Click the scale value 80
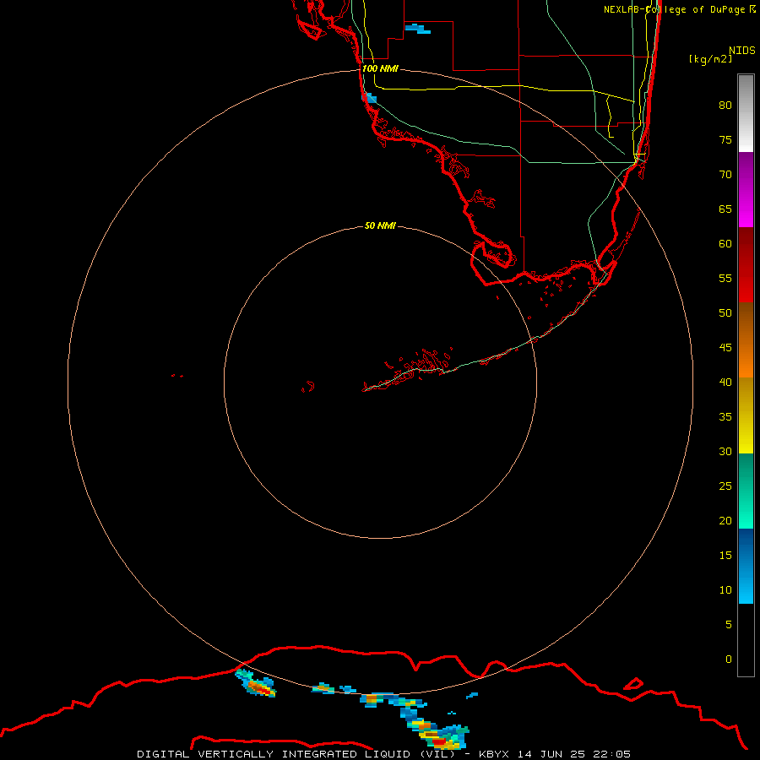Image resolution: width=760 pixels, height=760 pixels. [x=725, y=106]
